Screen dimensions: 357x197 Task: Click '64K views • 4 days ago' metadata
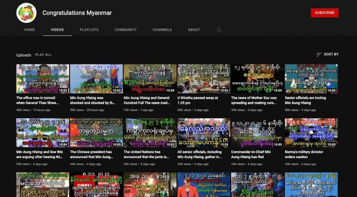(x=86, y=164)
